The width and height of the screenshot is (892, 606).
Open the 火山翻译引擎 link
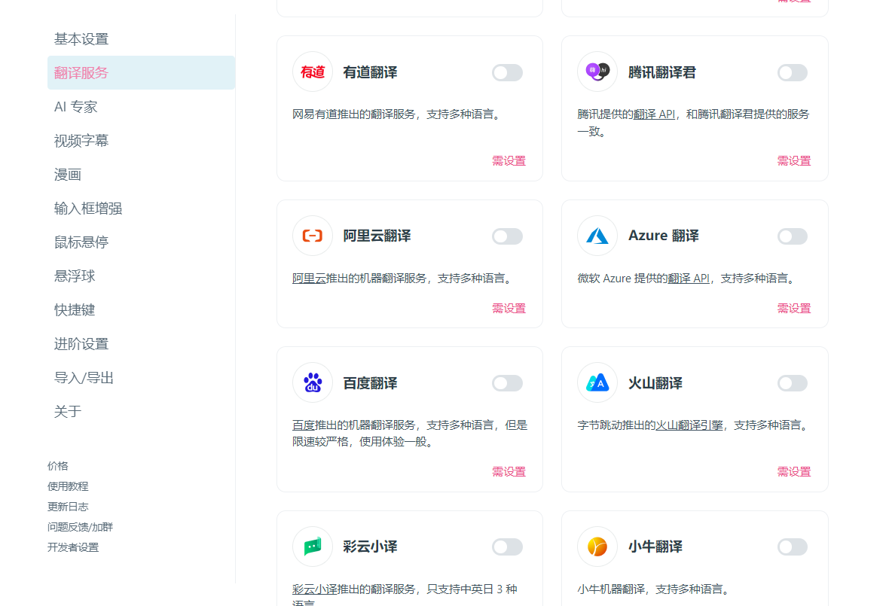[x=689, y=425]
